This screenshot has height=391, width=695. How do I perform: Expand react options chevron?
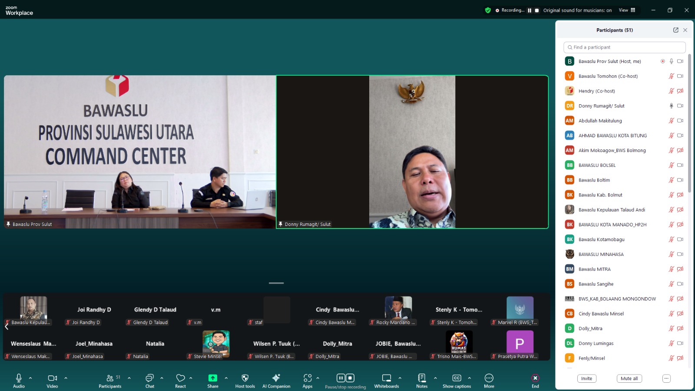(x=191, y=378)
